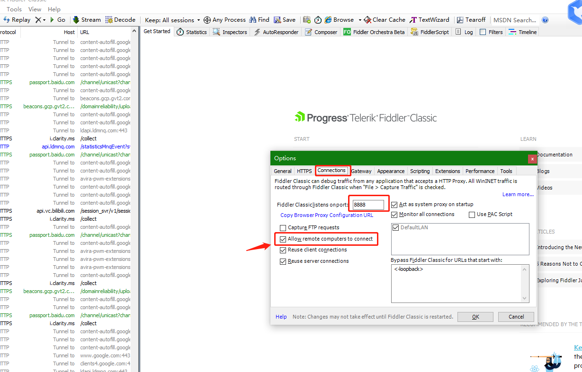The height and width of the screenshot is (372, 582).
Task: Click the Replay toolbar button
Action: [17, 20]
